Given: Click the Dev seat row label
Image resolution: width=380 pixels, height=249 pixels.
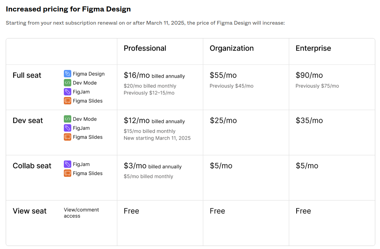Looking at the screenshot, I should pos(28,120).
